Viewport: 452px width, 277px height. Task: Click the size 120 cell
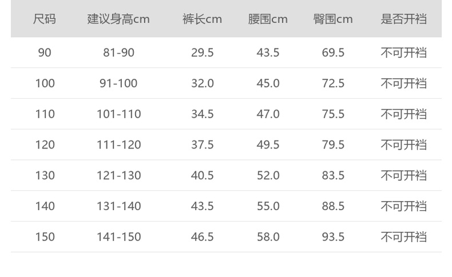click(x=45, y=144)
